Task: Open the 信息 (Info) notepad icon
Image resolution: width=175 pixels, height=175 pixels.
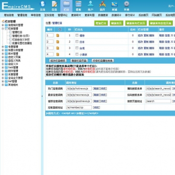Action: [55, 4]
